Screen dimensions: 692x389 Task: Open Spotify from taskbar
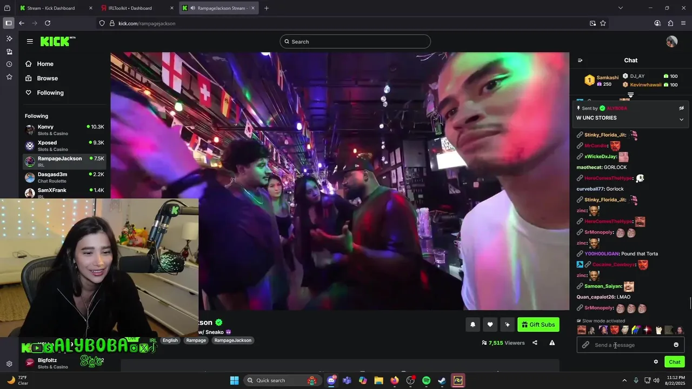click(x=426, y=380)
